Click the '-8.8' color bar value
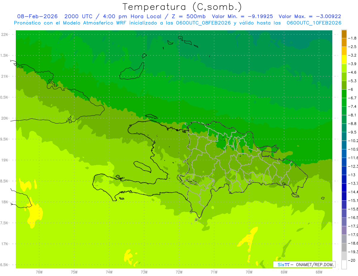This screenshot has width=358, height=276. point(353,124)
